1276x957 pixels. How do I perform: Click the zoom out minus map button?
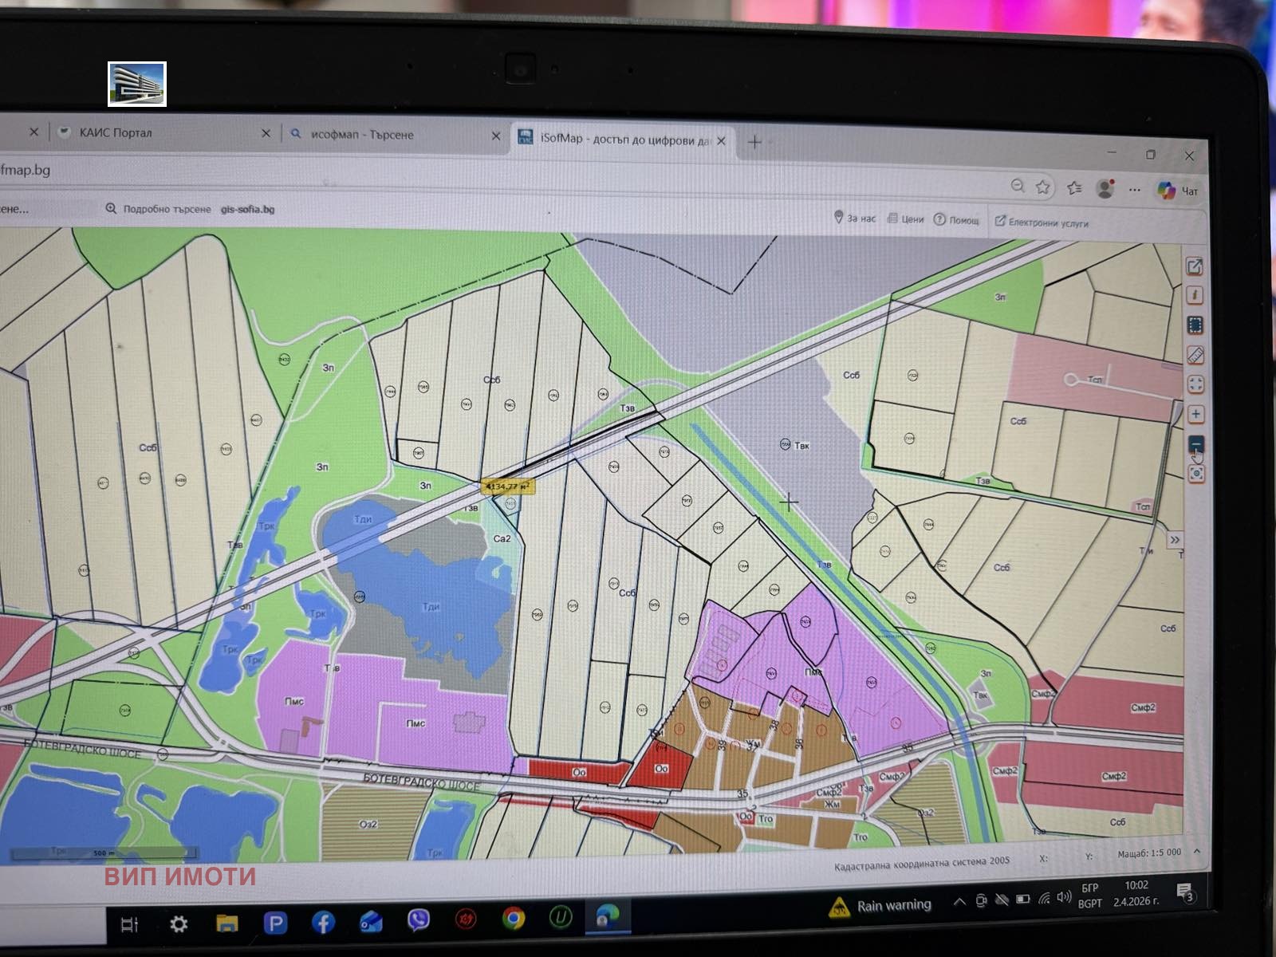(x=1195, y=443)
